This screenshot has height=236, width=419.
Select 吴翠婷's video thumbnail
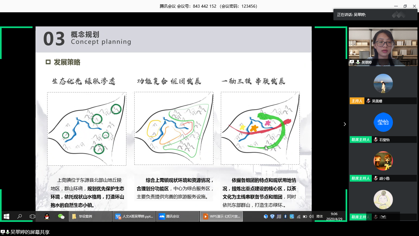pyautogui.click(x=383, y=47)
